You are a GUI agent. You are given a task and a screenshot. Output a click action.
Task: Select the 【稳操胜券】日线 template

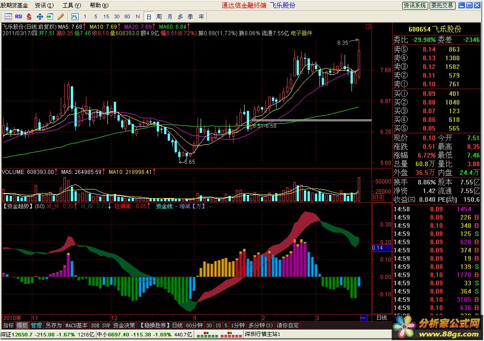pos(160,325)
